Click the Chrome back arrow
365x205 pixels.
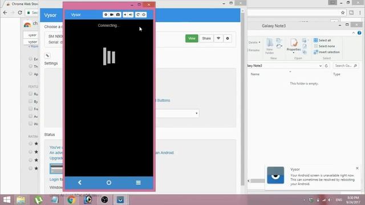[x=5, y=13]
